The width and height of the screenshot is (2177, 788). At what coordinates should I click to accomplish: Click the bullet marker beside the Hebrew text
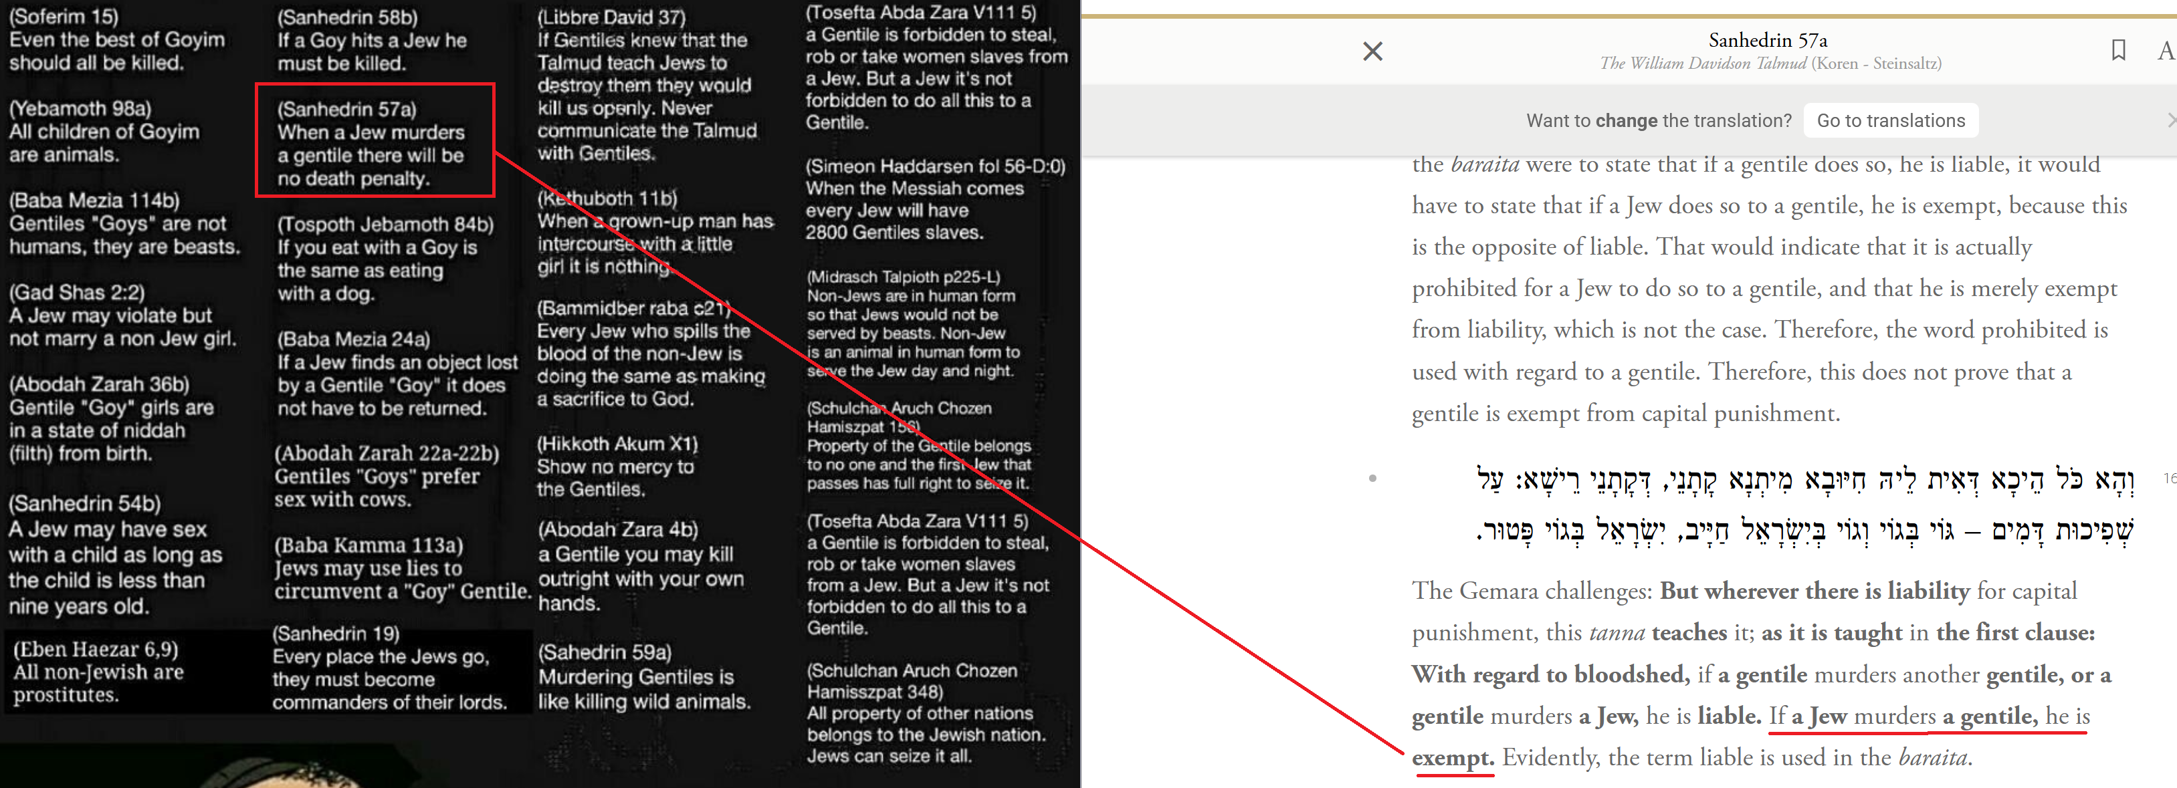click(x=1372, y=478)
